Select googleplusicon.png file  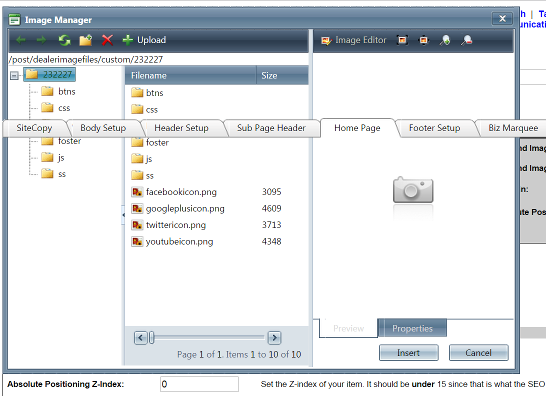click(185, 208)
